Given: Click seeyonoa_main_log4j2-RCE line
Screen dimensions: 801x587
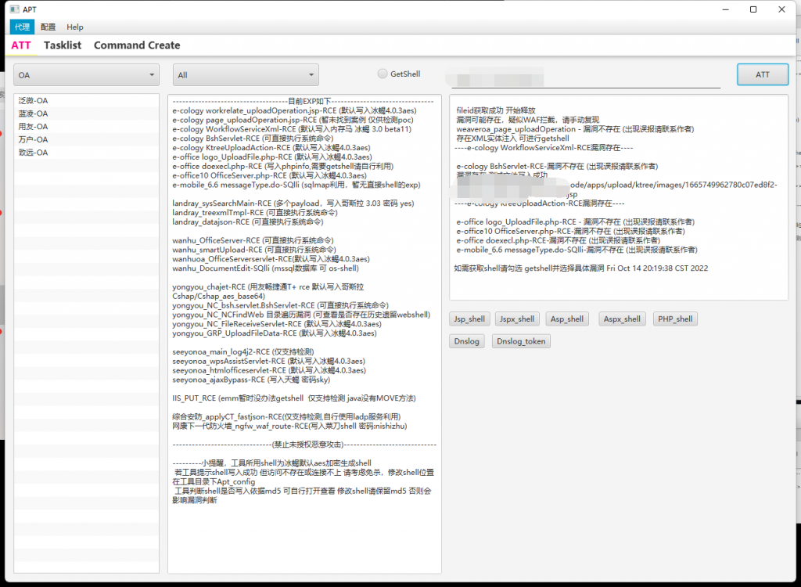Looking at the screenshot, I should click(x=243, y=351).
